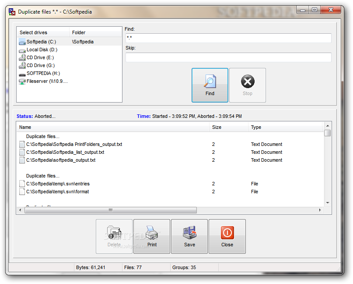Print the duplicate files list

[x=152, y=236]
